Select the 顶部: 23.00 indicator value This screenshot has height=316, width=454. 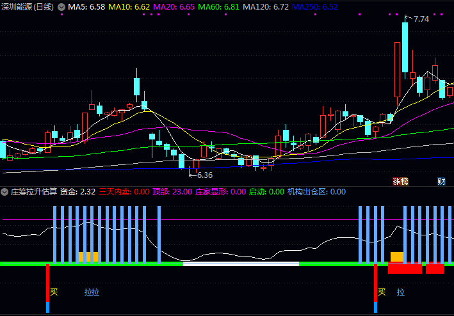click(x=172, y=191)
